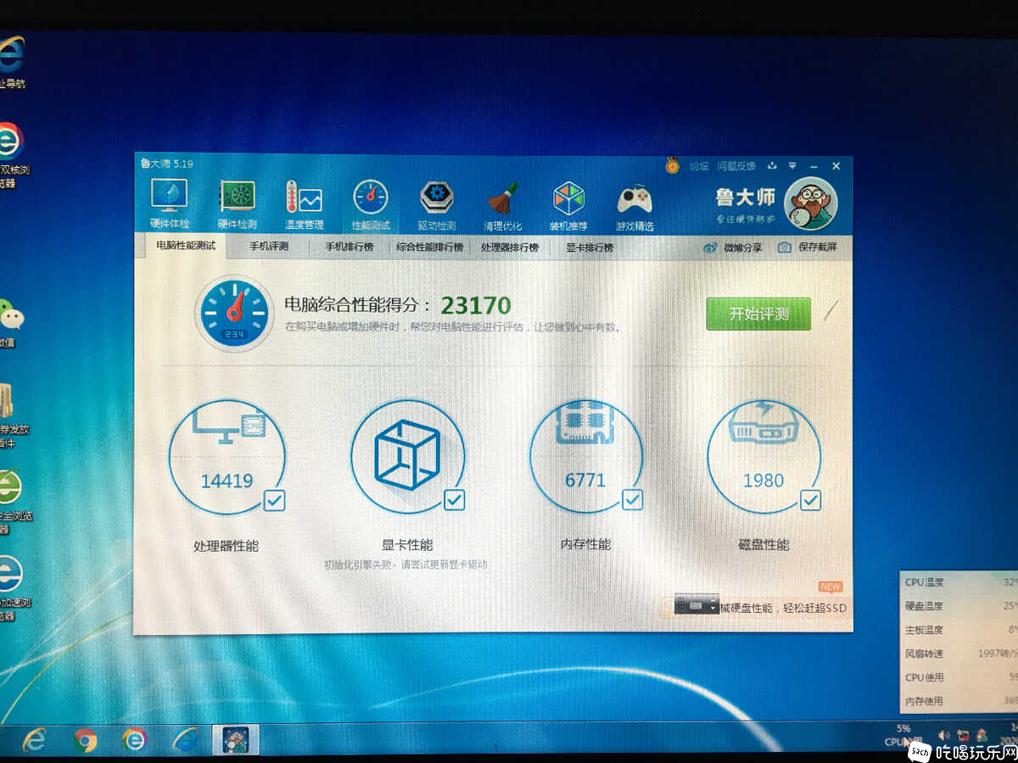This screenshot has width=1018, height=763.
Task: Switch to 手机排行榜 tab
Action: (349, 248)
